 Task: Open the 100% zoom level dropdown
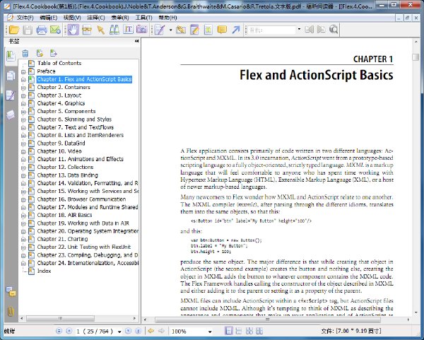point(210,332)
